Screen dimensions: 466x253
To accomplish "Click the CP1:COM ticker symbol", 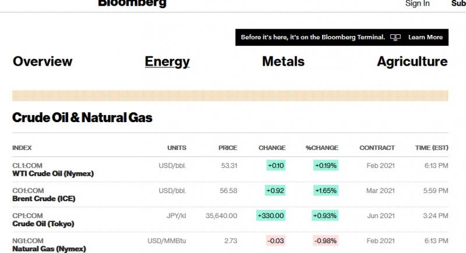I will coord(27,216).
